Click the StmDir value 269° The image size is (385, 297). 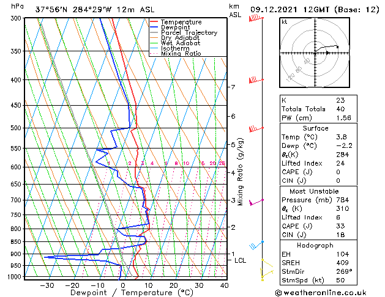(344, 271)
